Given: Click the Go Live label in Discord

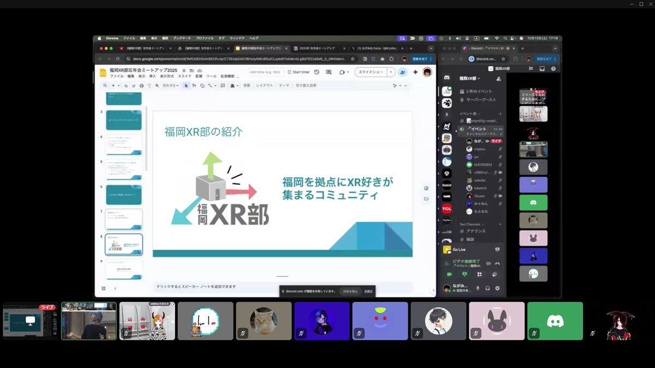Looking at the screenshot, I should [x=459, y=250].
